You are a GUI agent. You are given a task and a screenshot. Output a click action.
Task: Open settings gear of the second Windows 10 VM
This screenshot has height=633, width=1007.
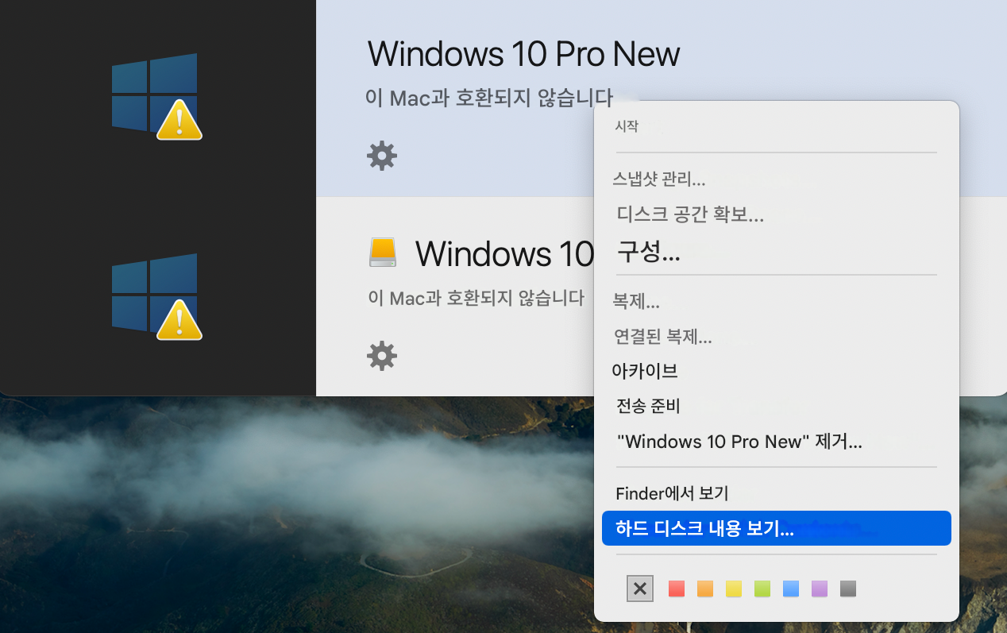[381, 356]
